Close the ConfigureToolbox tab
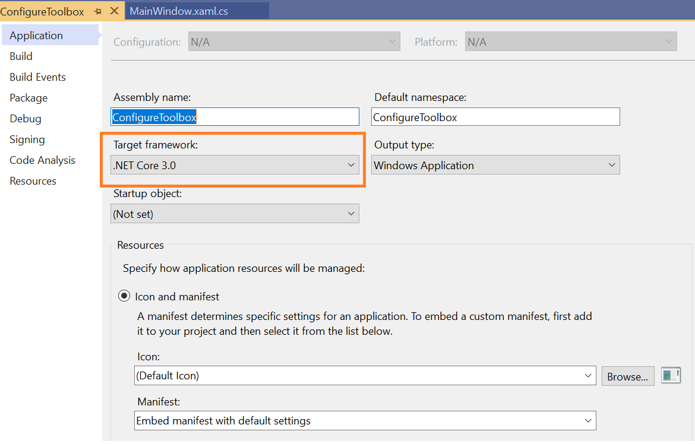Viewport: 695px width, 444px height. tap(115, 11)
